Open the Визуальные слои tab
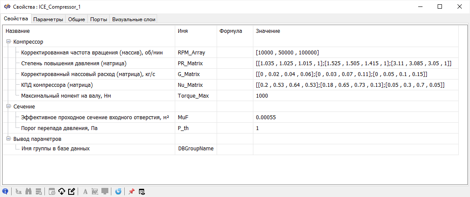 (133, 19)
